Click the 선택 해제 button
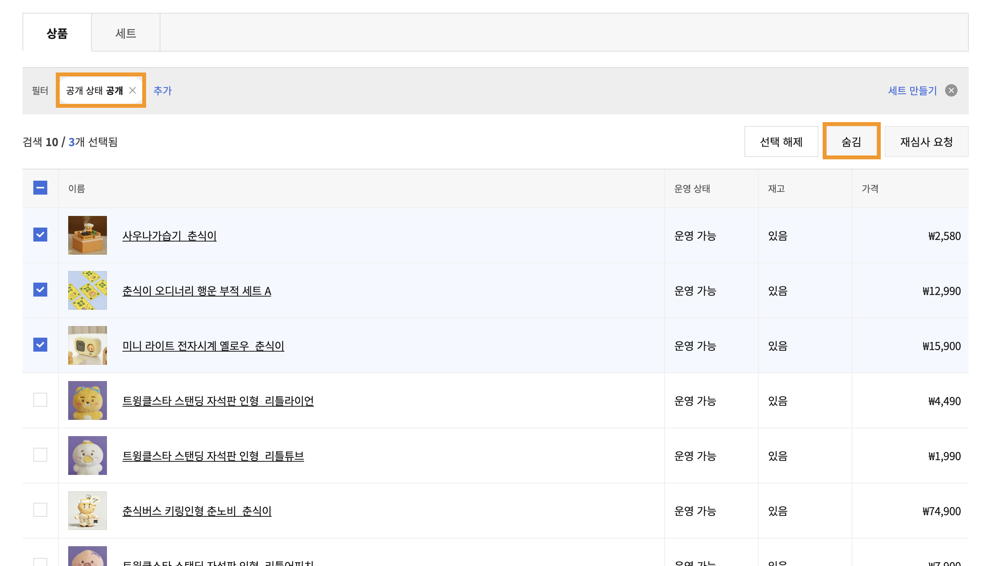This screenshot has height=566, width=992. tap(781, 142)
